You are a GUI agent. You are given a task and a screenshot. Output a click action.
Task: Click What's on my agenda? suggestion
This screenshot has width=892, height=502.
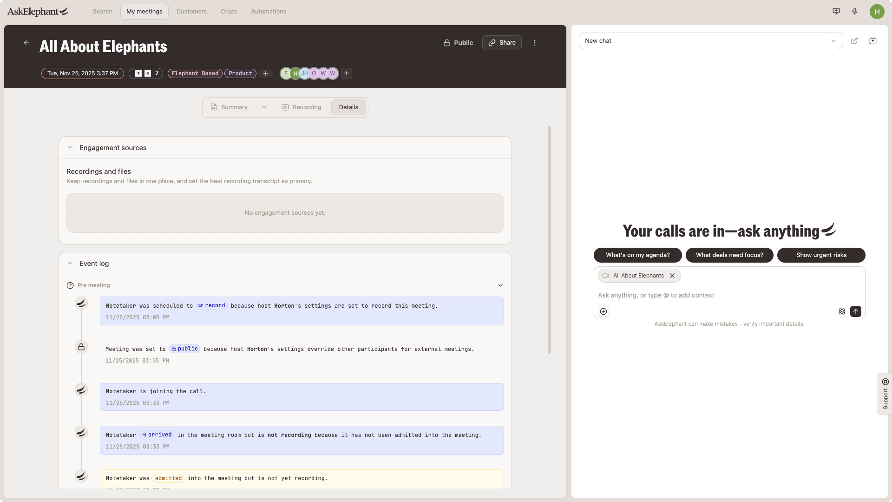637,255
